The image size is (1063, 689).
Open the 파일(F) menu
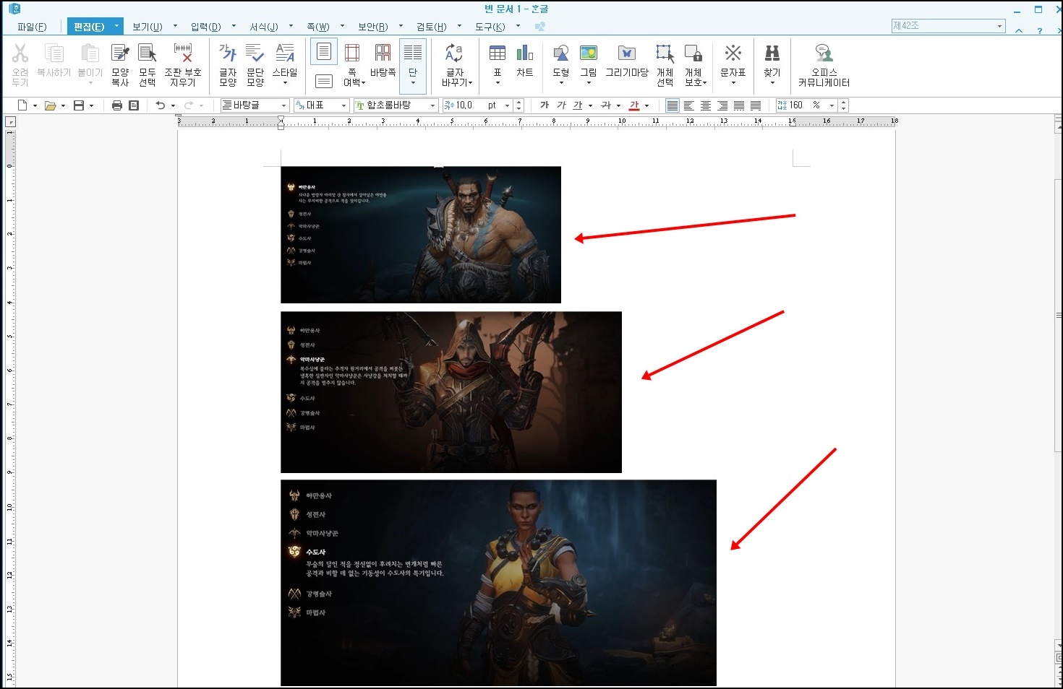point(32,27)
